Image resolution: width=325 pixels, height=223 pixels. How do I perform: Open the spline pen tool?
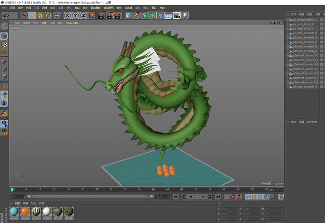(136, 16)
